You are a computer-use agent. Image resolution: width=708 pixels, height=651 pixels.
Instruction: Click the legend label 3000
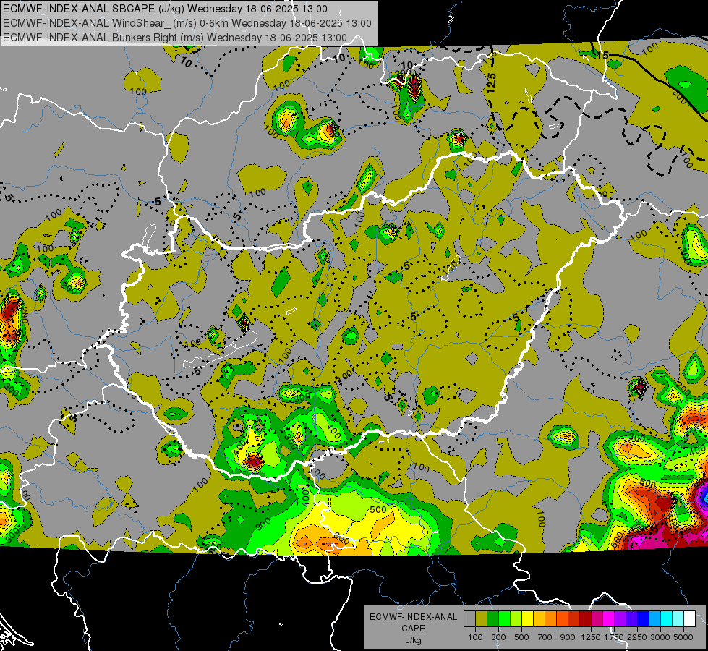click(x=660, y=637)
